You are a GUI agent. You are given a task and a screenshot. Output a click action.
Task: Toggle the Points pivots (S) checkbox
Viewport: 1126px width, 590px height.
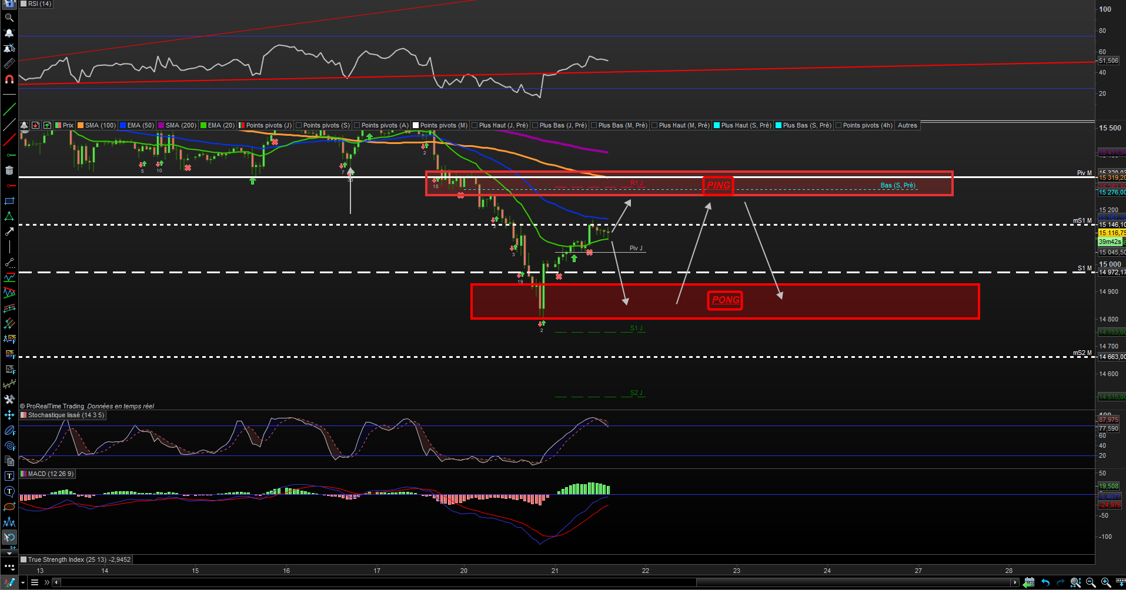pos(299,125)
